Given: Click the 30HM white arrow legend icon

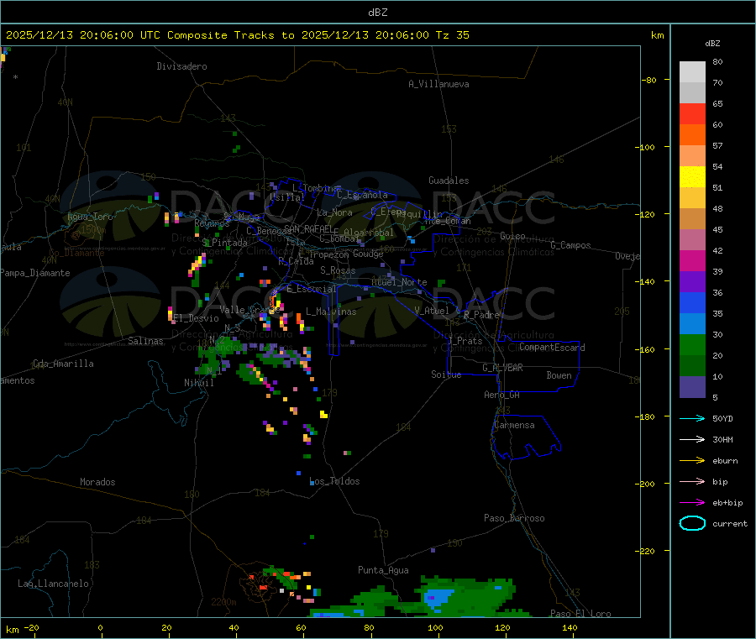Looking at the screenshot, I should click(692, 439).
